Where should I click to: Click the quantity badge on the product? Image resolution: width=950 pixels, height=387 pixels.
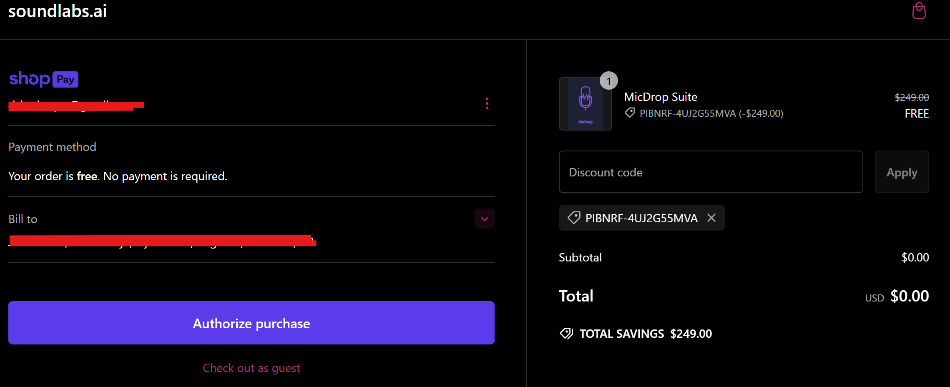coord(608,81)
